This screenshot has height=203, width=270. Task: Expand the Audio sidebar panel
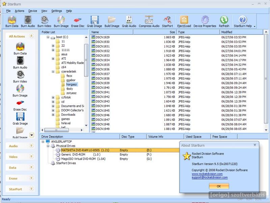coord(31,145)
